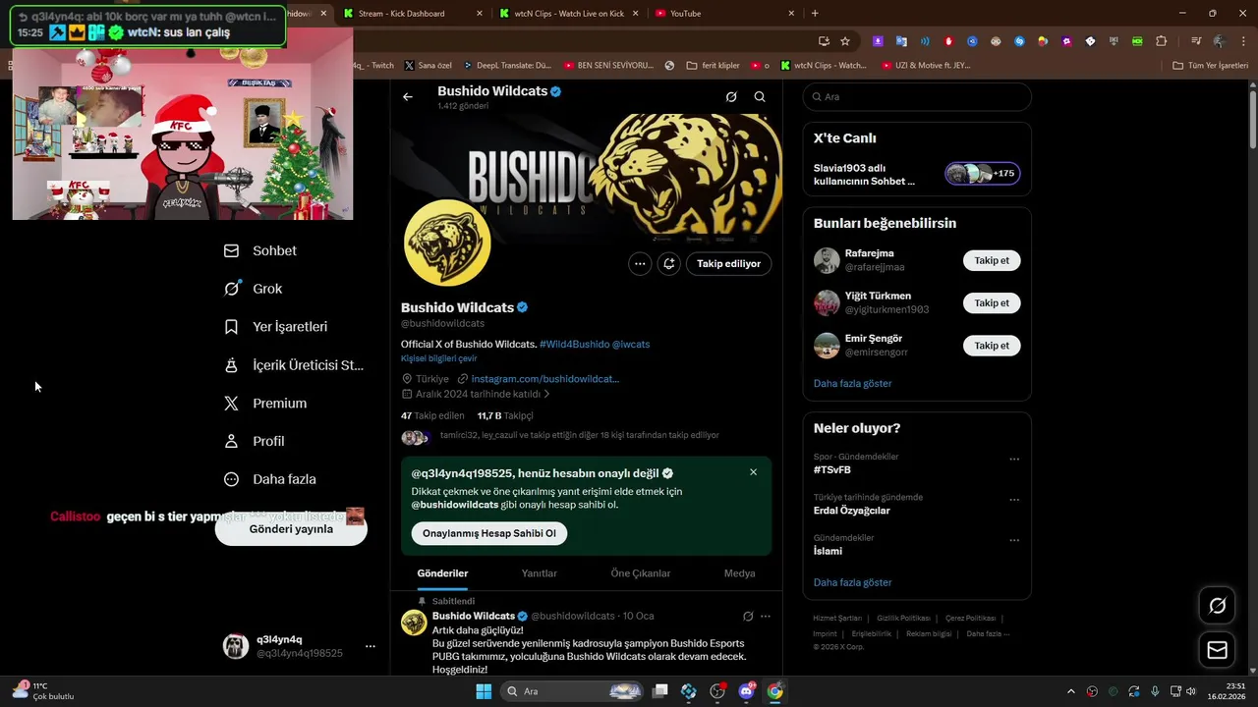Click the q3l4yn4q account avatar
Viewport: 1258px width, 707px height.
pyautogui.click(x=236, y=646)
